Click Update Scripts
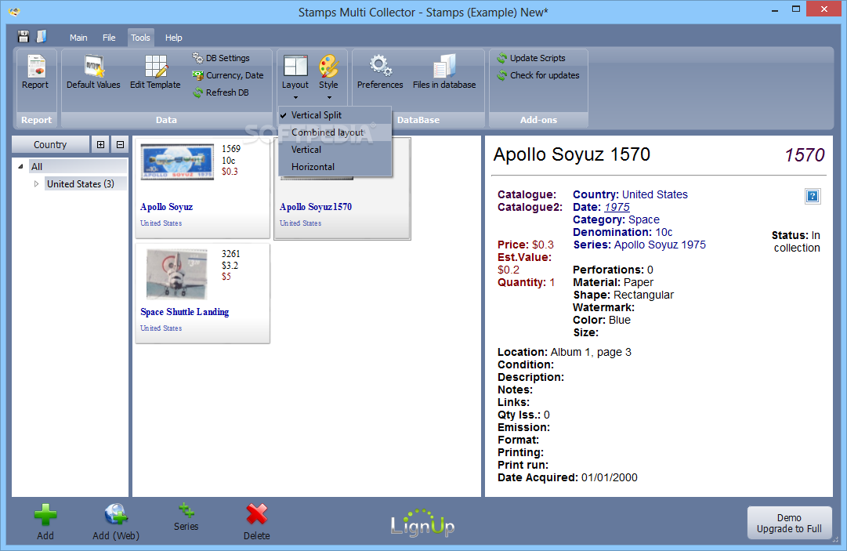Image resolution: width=847 pixels, height=551 pixels. [x=531, y=58]
